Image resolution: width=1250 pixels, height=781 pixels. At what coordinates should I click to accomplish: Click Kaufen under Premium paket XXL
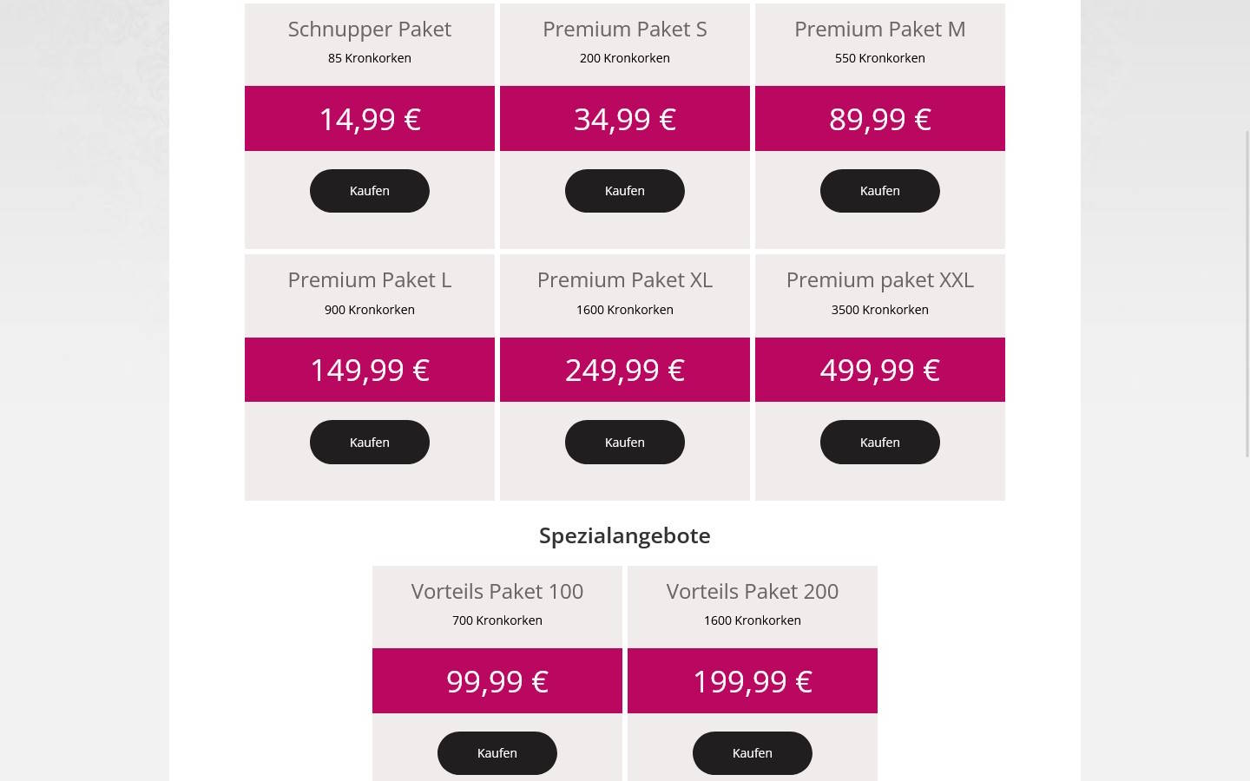(x=879, y=442)
